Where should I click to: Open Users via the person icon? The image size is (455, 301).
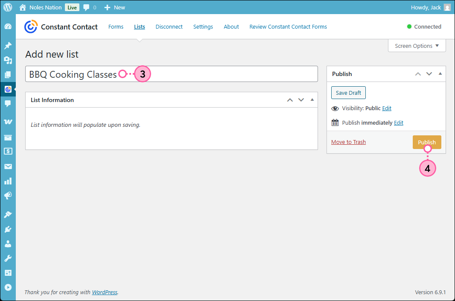point(8,244)
